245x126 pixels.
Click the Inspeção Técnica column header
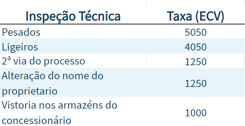tap(73, 16)
